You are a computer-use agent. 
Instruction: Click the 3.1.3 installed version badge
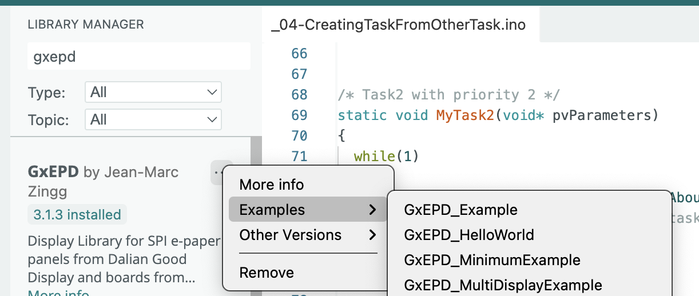pos(77,215)
